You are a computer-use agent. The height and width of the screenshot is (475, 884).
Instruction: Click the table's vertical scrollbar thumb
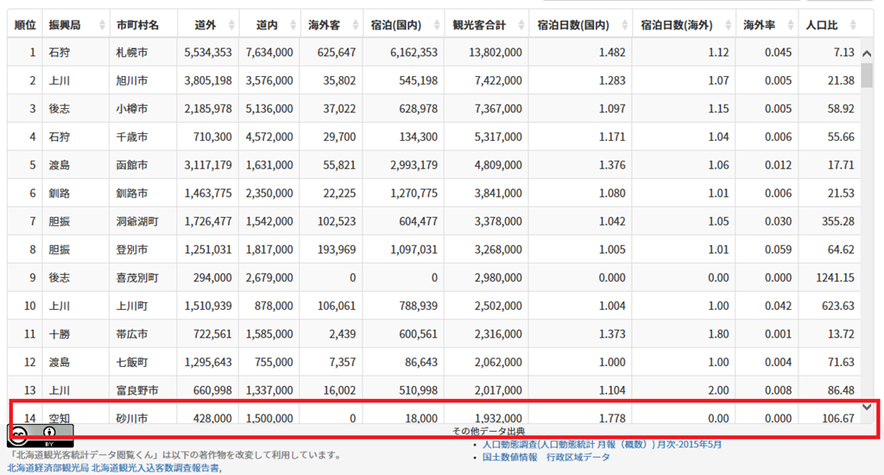(x=867, y=75)
